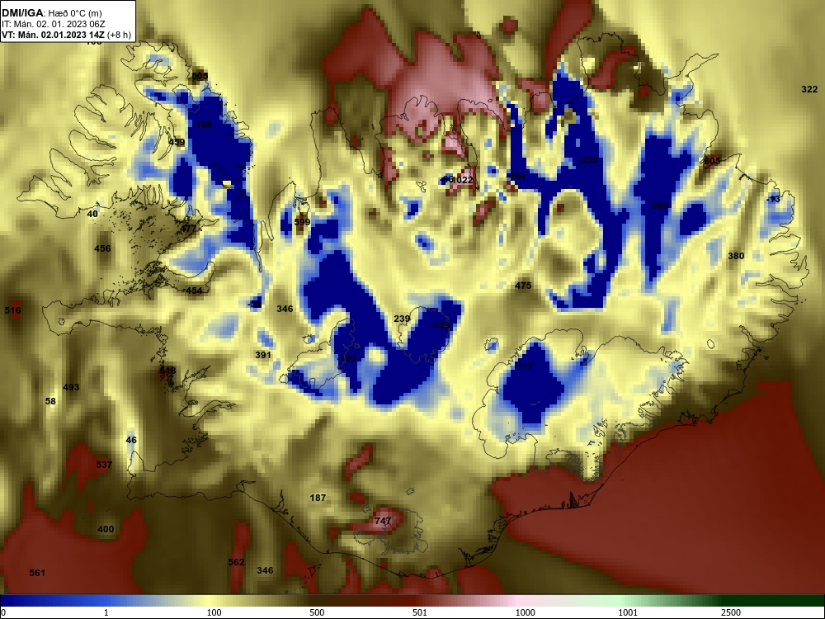The image size is (825, 619).
Task: Select the 475 height label
Action: pyautogui.click(x=523, y=286)
